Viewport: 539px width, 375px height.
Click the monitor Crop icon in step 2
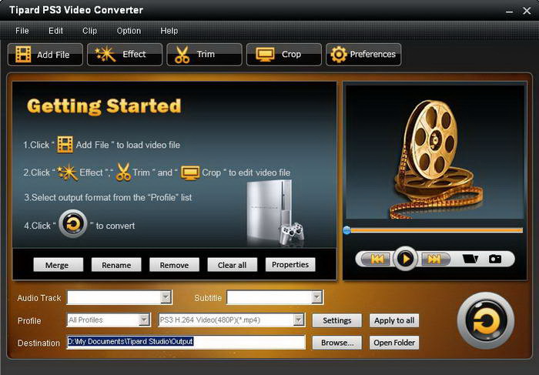(190, 172)
